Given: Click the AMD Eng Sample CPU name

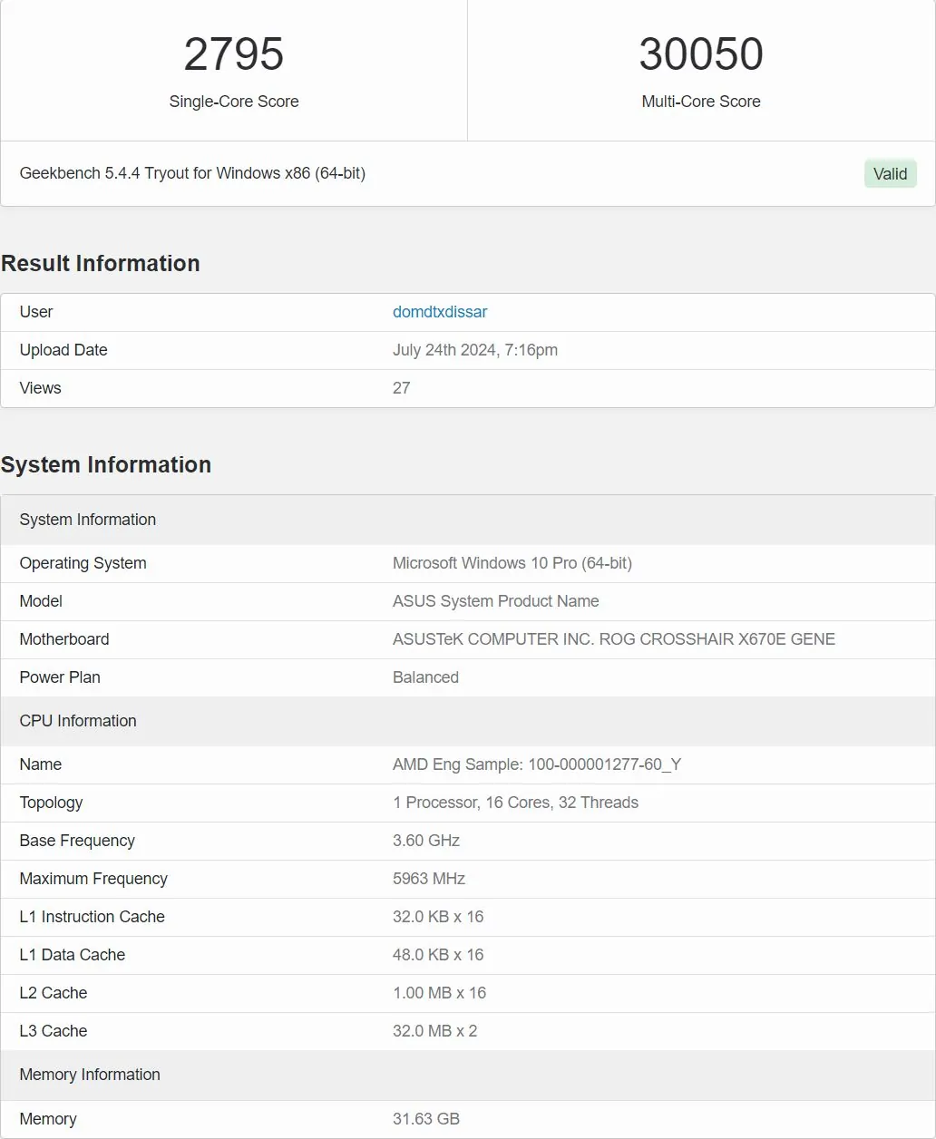Looking at the screenshot, I should (536, 764).
